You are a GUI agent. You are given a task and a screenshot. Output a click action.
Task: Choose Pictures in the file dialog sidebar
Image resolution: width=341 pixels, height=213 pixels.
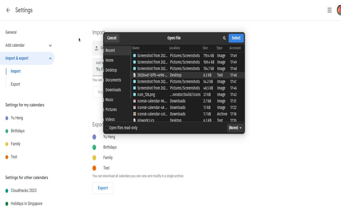(117, 109)
